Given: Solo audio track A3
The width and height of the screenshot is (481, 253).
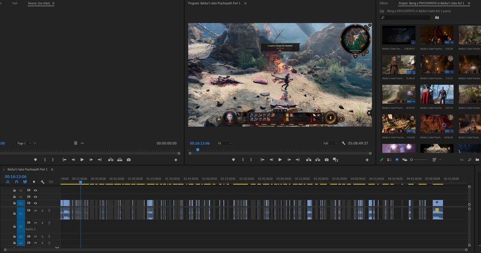Looking at the screenshot, I should click(42, 237).
